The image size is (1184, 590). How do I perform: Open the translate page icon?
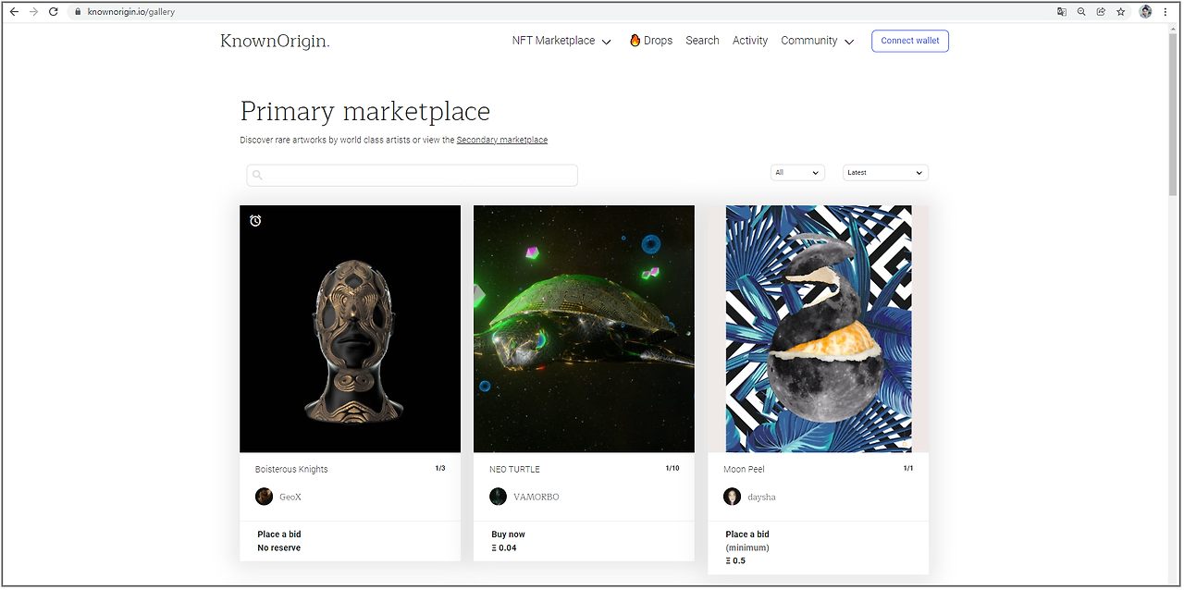pyautogui.click(x=1062, y=12)
